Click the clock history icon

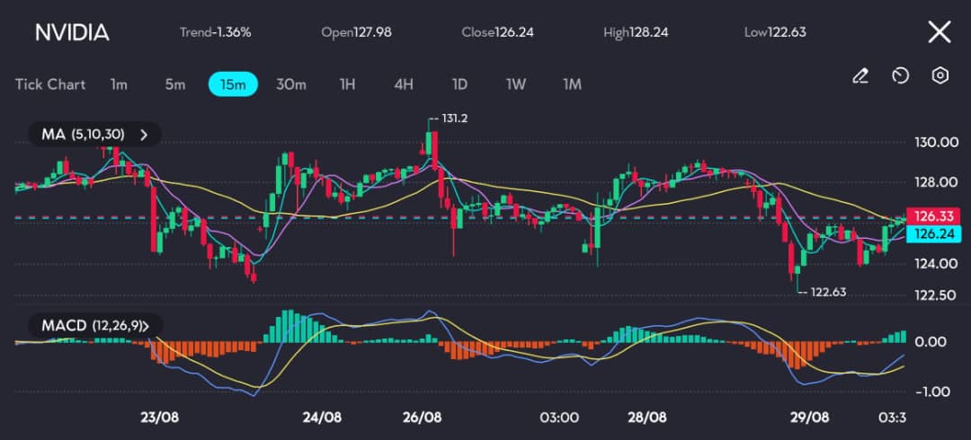pyautogui.click(x=900, y=76)
